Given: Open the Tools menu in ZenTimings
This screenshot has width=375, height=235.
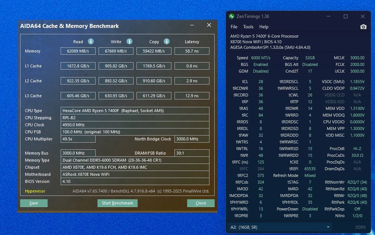Looking at the screenshot, I should point(248,27).
